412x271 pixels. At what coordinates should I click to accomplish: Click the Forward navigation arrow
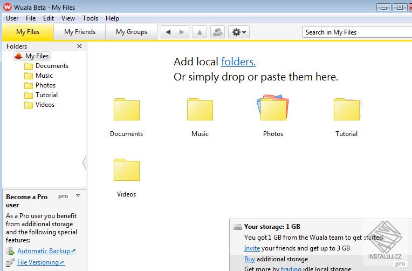tap(182, 32)
